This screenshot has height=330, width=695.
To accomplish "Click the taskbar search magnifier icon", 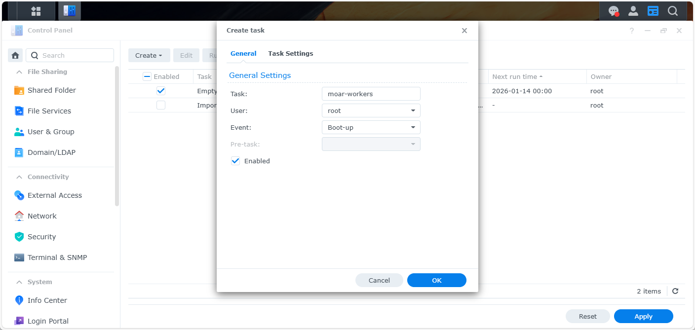I will point(673,11).
